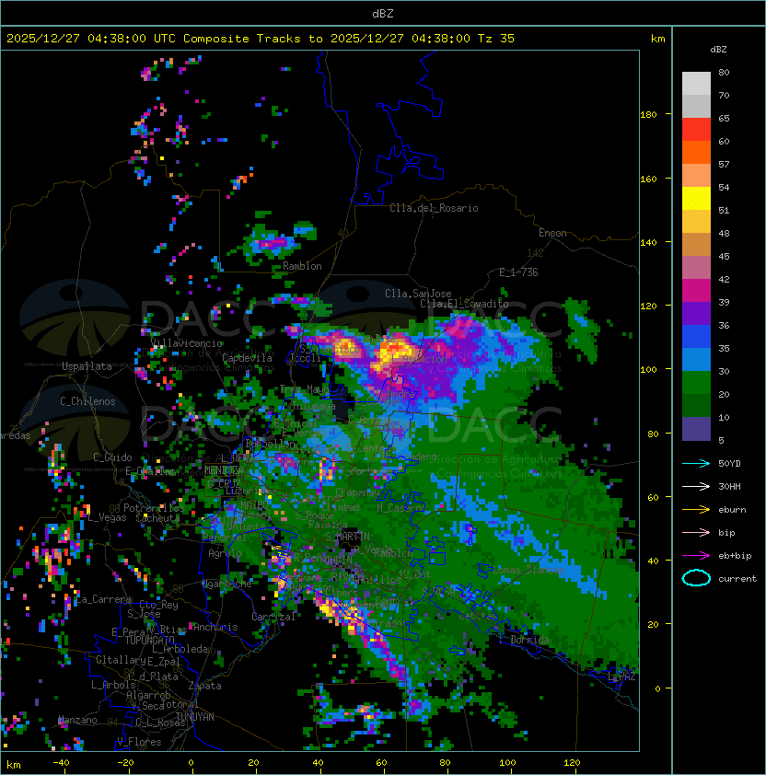Image resolution: width=766 pixels, height=775 pixels.
Task: Click the 'L_Vegas' map label
Action: (107, 517)
